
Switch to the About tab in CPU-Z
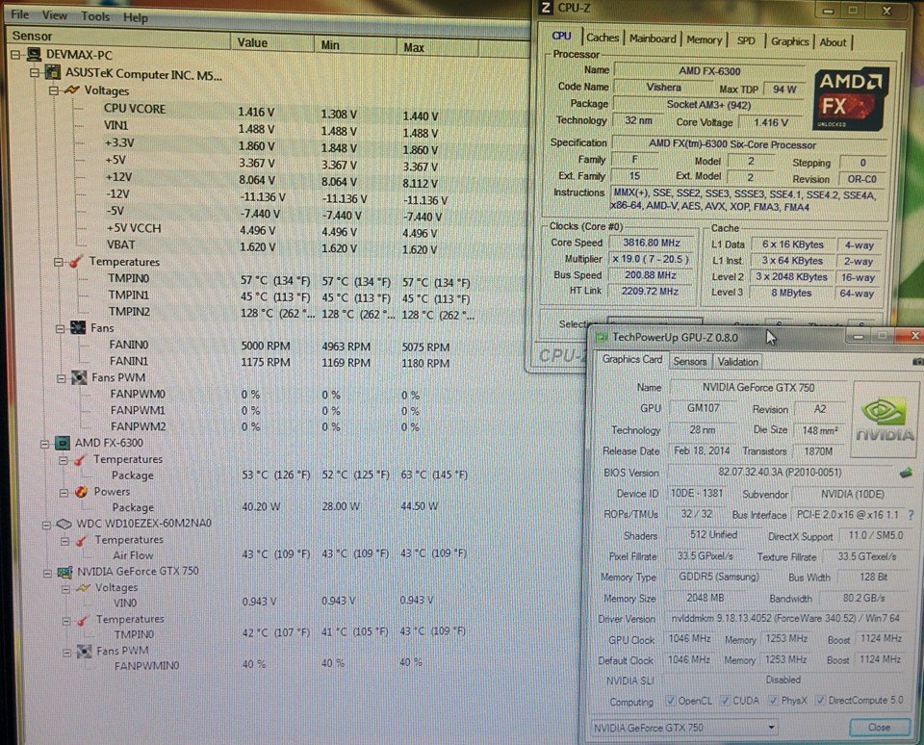[x=832, y=41]
